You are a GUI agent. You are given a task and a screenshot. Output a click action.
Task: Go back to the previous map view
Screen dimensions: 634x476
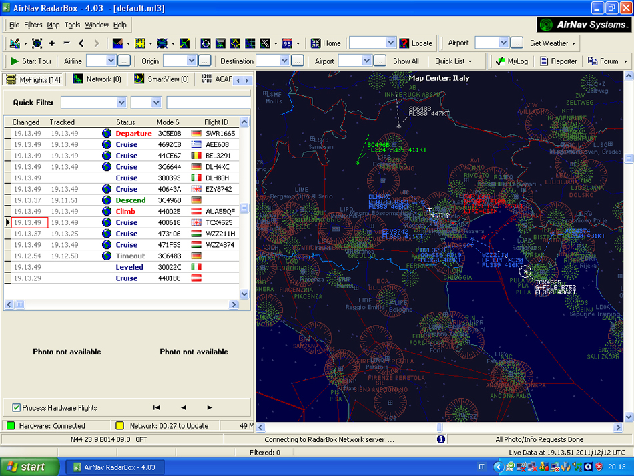[81, 43]
